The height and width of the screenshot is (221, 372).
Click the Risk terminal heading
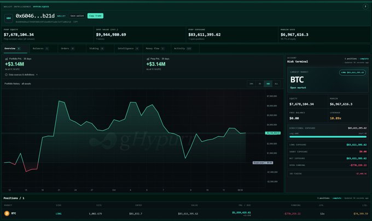[x=298, y=62]
